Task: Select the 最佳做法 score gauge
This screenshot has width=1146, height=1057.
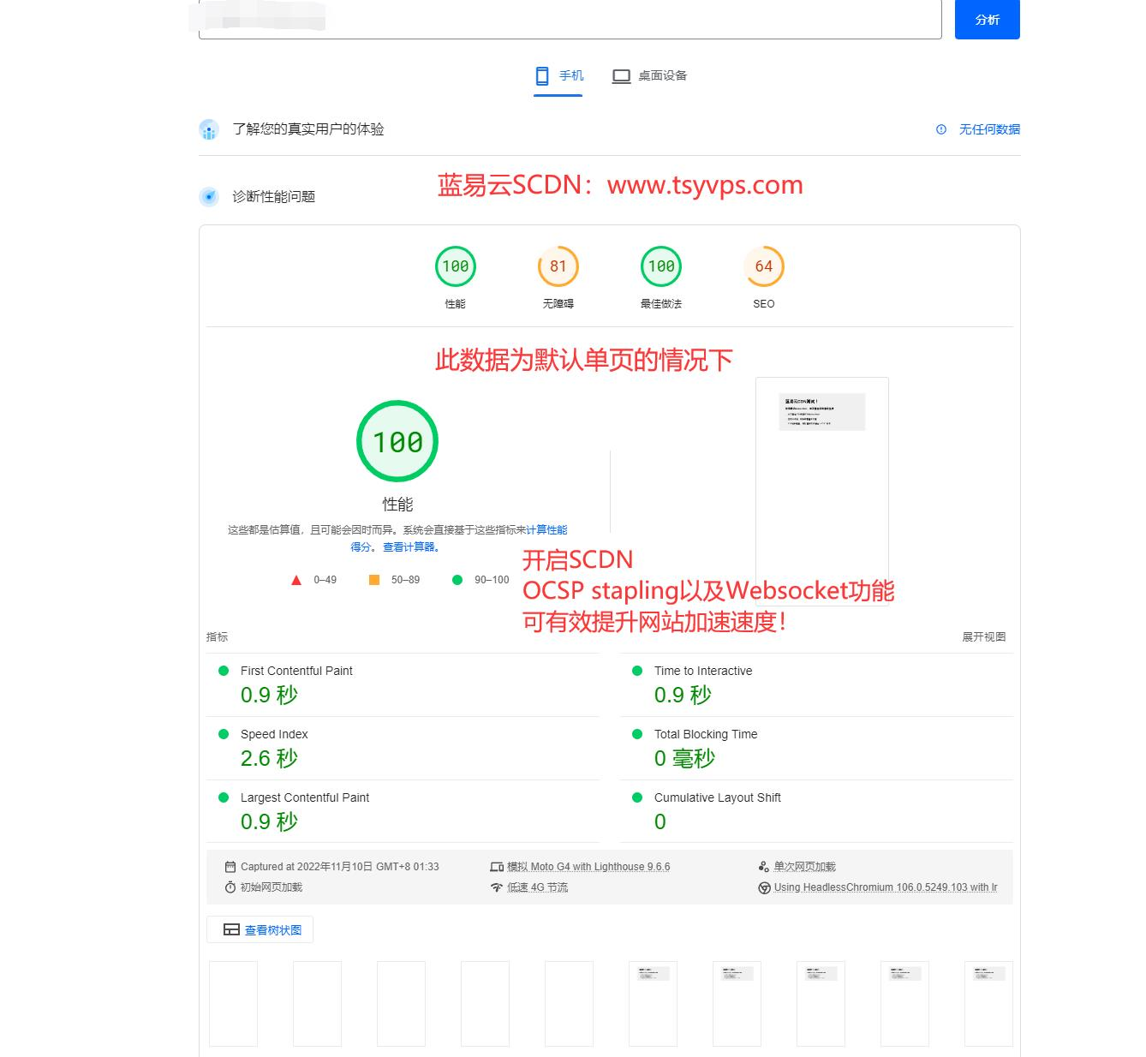Action: click(x=661, y=266)
